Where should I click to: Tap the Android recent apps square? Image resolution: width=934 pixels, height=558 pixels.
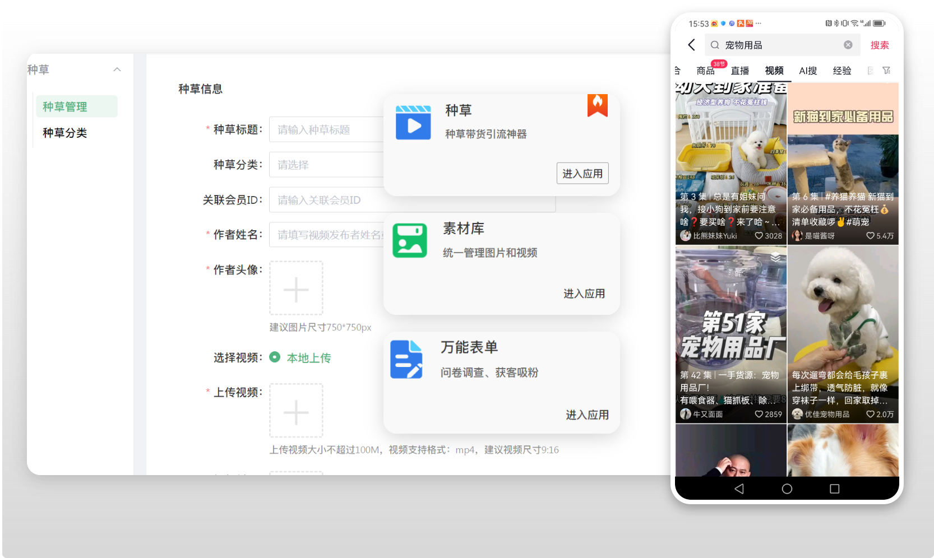click(x=835, y=489)
